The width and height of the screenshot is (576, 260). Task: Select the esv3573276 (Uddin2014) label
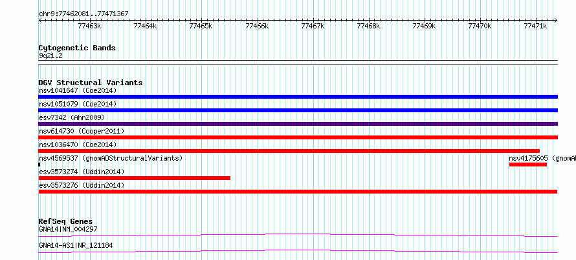(82, 185)
